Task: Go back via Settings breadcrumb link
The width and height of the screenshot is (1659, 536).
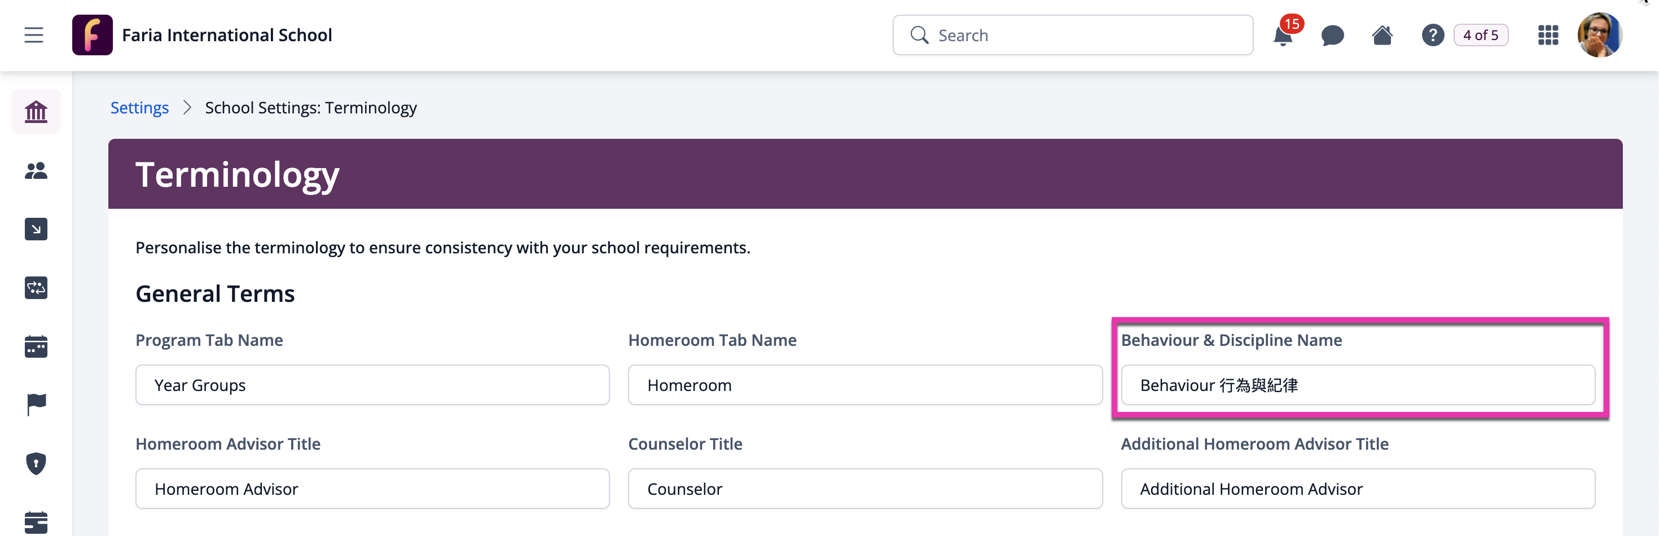Action: [139, 108]
